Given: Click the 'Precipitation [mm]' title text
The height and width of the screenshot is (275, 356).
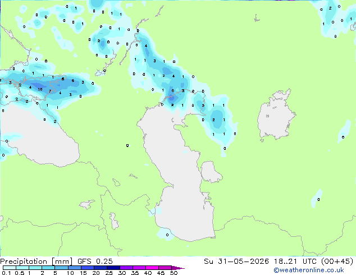Looking at the screenshot, I should coord(36,262).
